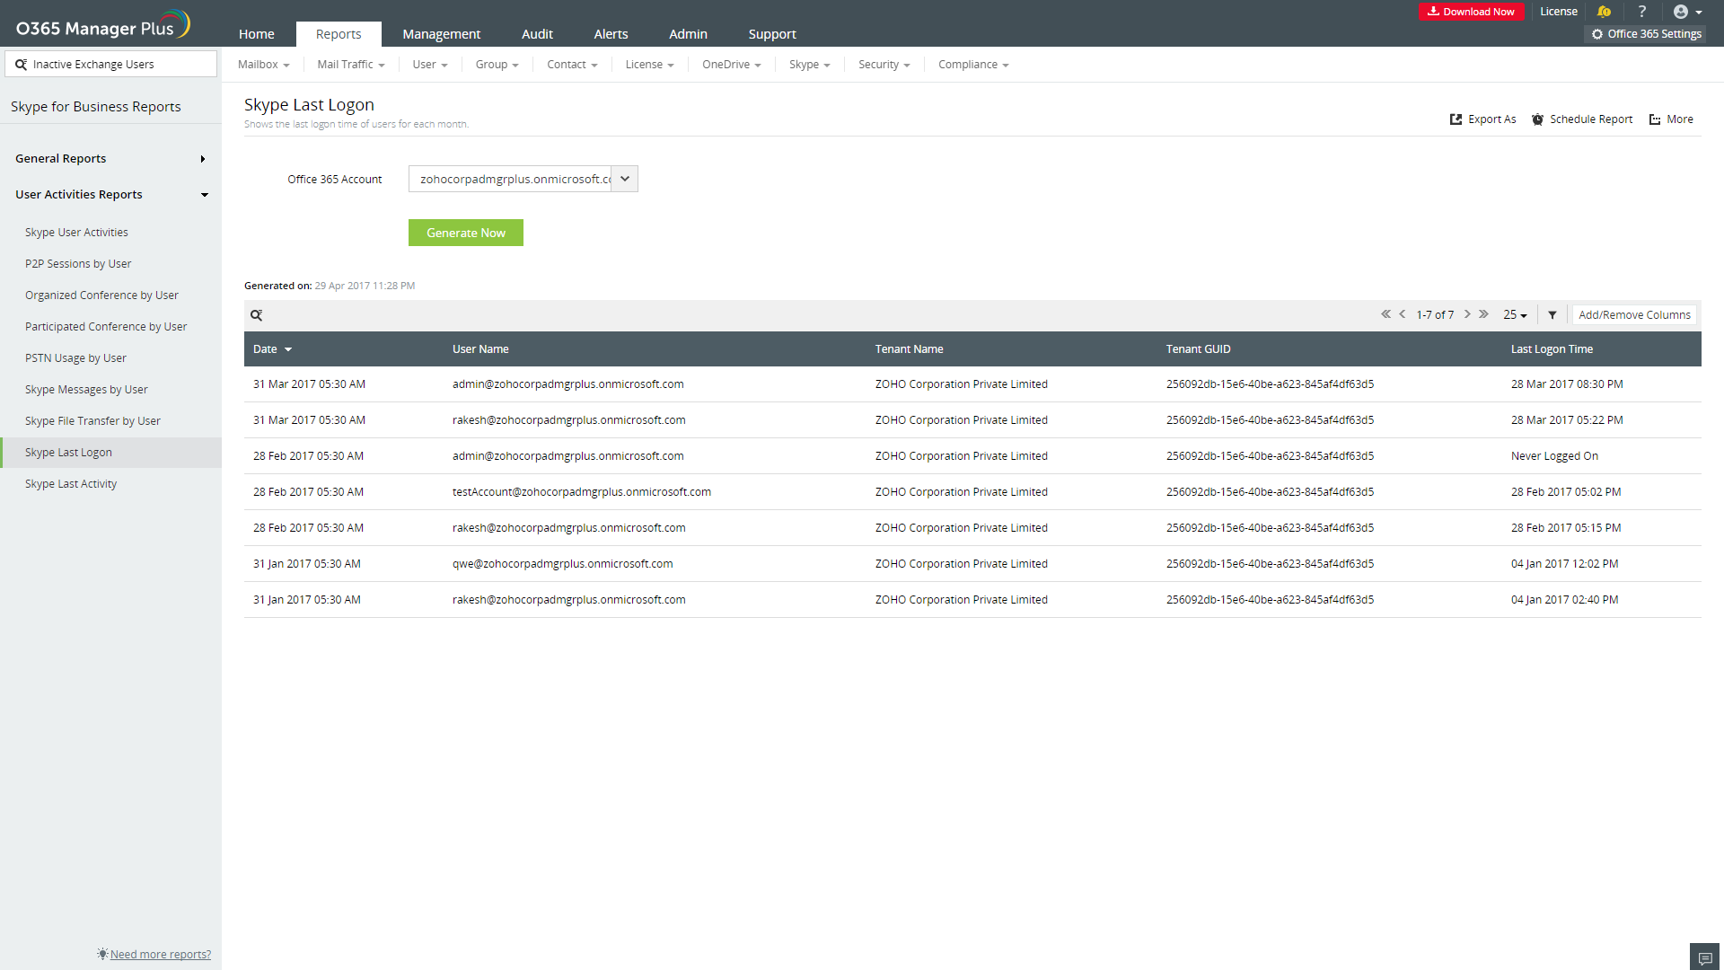
Task: Click the user profile avatar icon
Action: 1681,12
